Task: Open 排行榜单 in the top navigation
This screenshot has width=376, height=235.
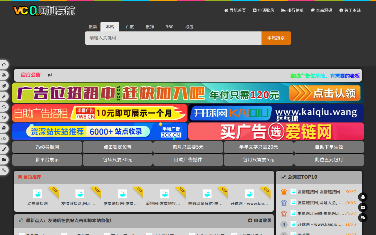Action: pos(292,10)
